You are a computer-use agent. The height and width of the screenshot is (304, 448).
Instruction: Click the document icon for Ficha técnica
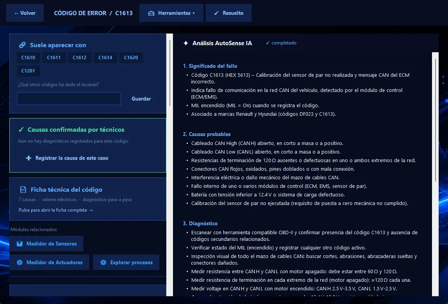pos(23,190)
